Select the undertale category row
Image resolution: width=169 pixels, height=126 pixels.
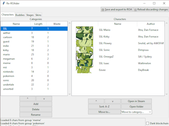pos(34,85)
